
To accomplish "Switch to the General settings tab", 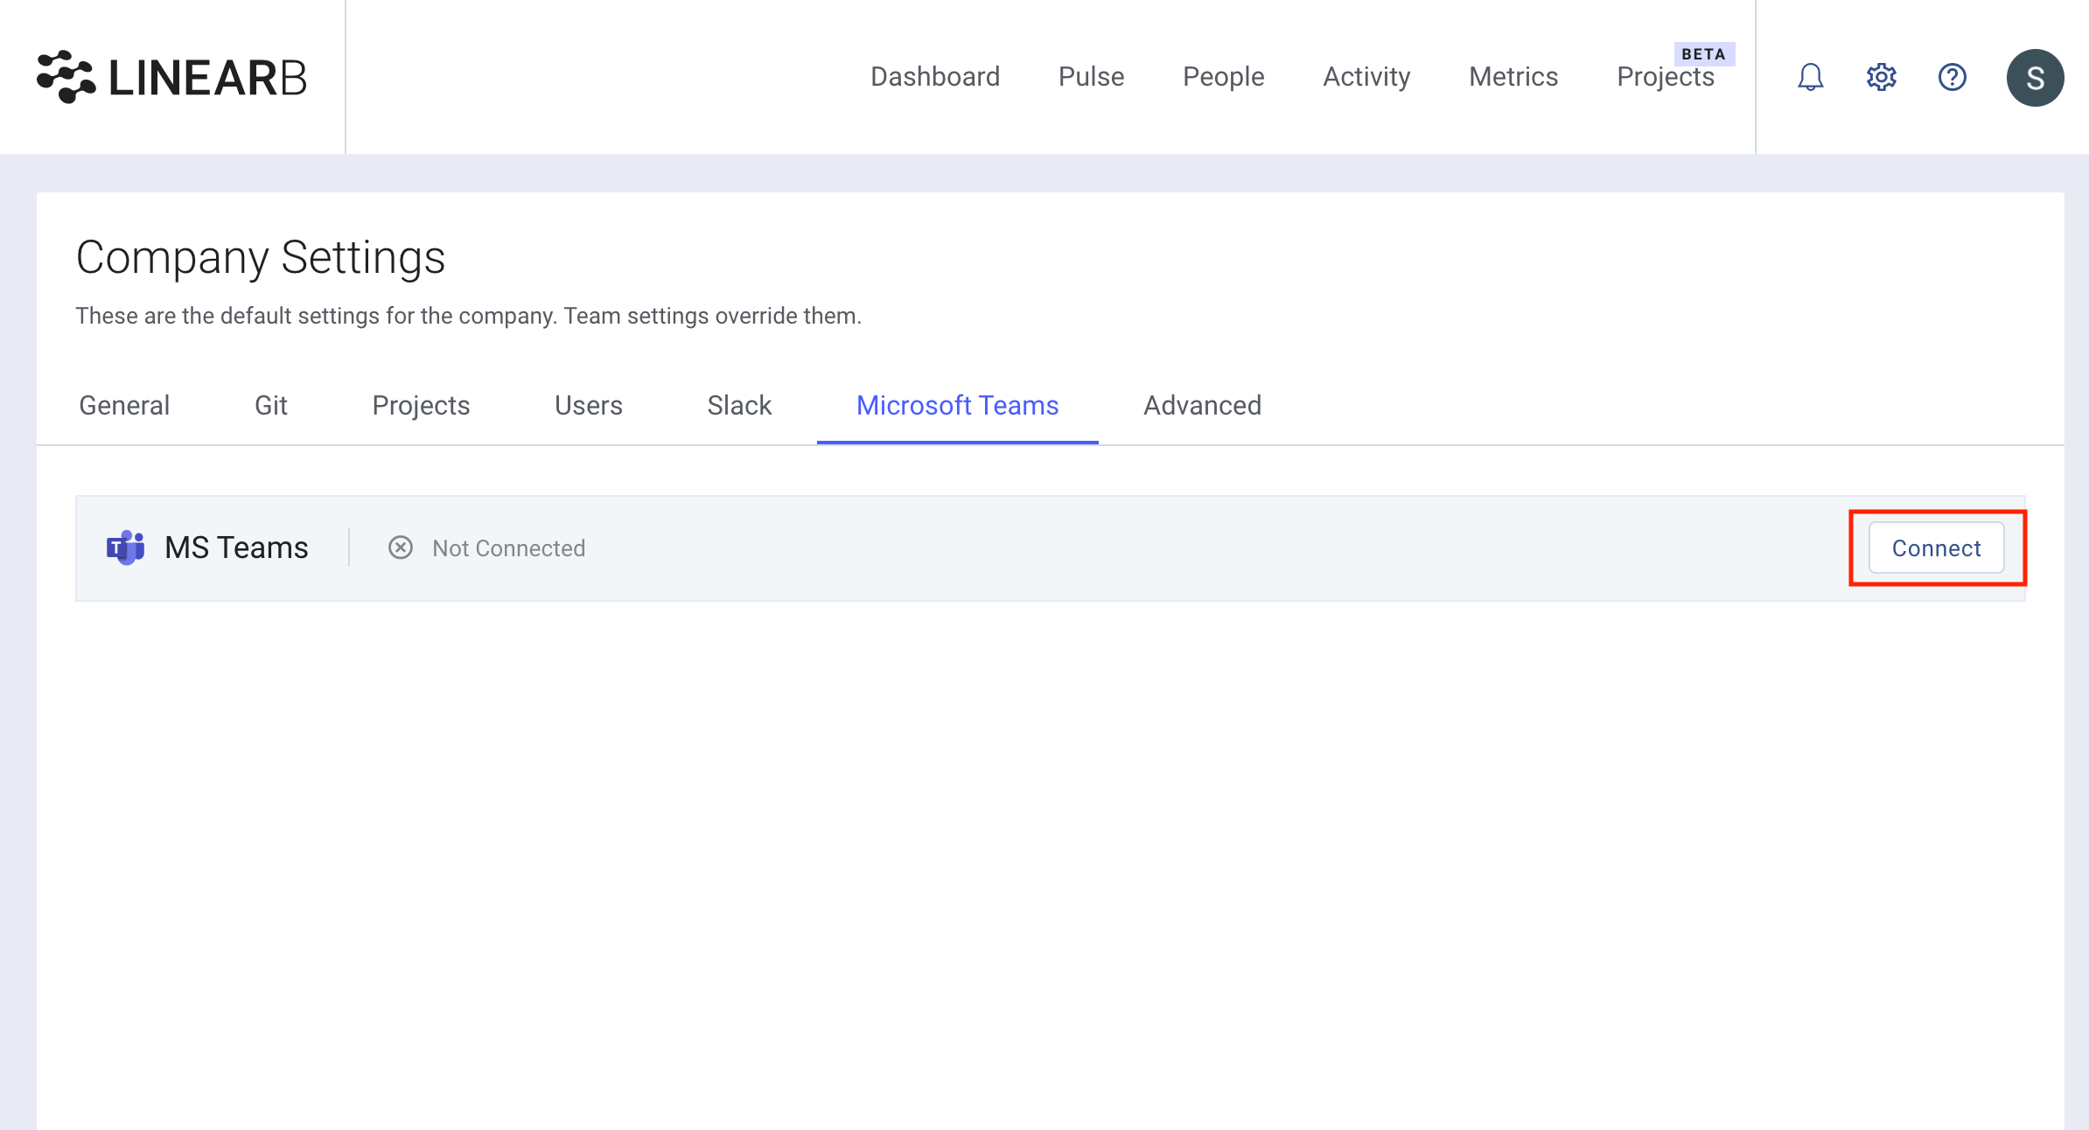I will coord(124,405).
